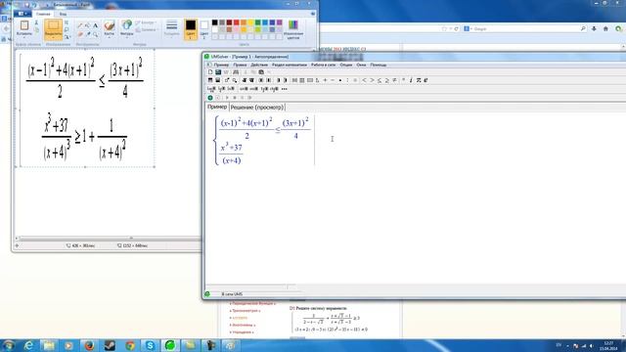Open Paint application menu button

click(22, 14)
